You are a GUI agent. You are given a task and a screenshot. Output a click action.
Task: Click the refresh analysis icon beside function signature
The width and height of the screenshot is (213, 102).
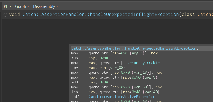tap(5, 15)
